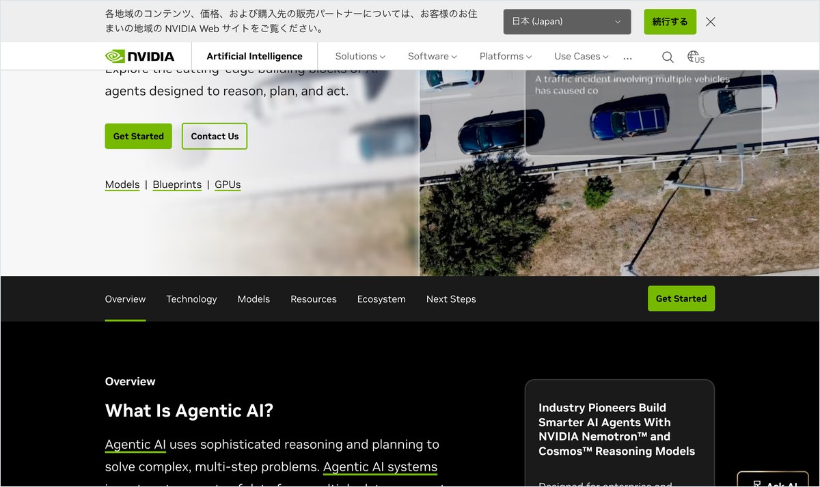The width and height of the screenshot is (820, 487).
Task: Open the Artificial Intelligence section link
Action: coord(255,56)
